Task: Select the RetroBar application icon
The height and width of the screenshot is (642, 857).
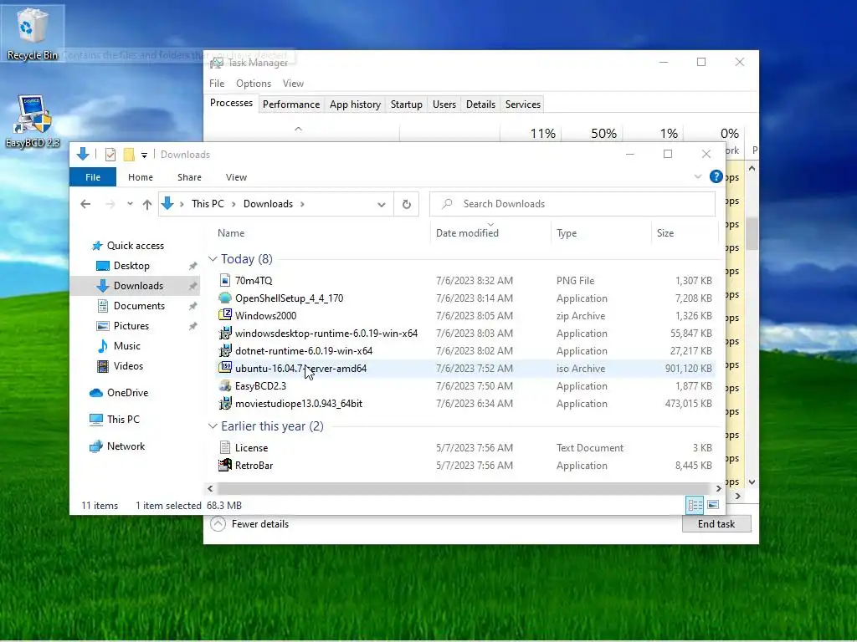Action: click(x=224, y=465)
